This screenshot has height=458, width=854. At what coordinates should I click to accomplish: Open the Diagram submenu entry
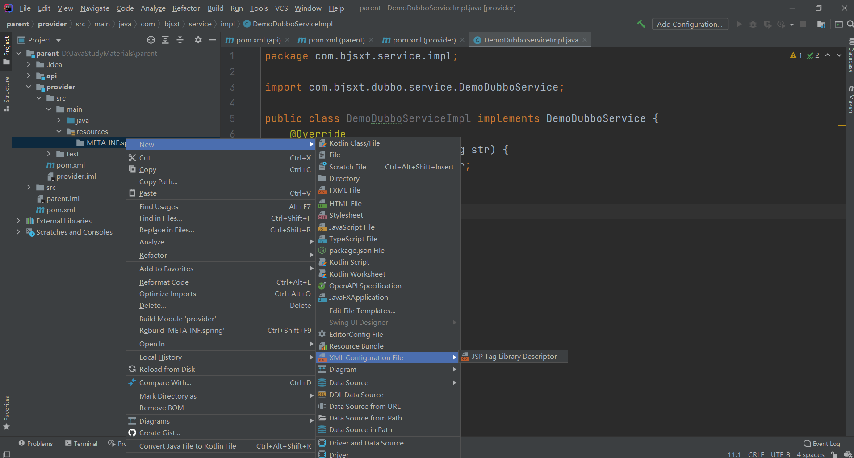tap(388, 369)
